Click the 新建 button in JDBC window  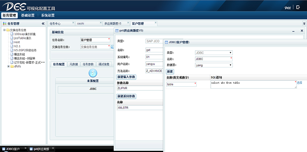(170, 72)
